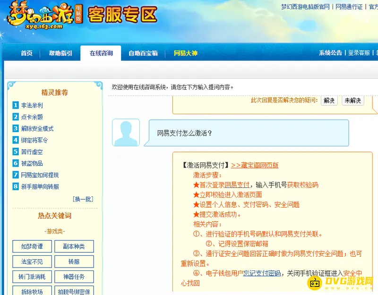Select the 副本种类 keyword button
This screenshot has width=378, height=295.
click(x=74, y=246)
